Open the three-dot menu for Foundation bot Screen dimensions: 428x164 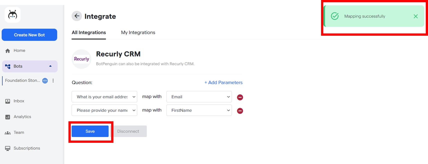[x=53, y=81]
